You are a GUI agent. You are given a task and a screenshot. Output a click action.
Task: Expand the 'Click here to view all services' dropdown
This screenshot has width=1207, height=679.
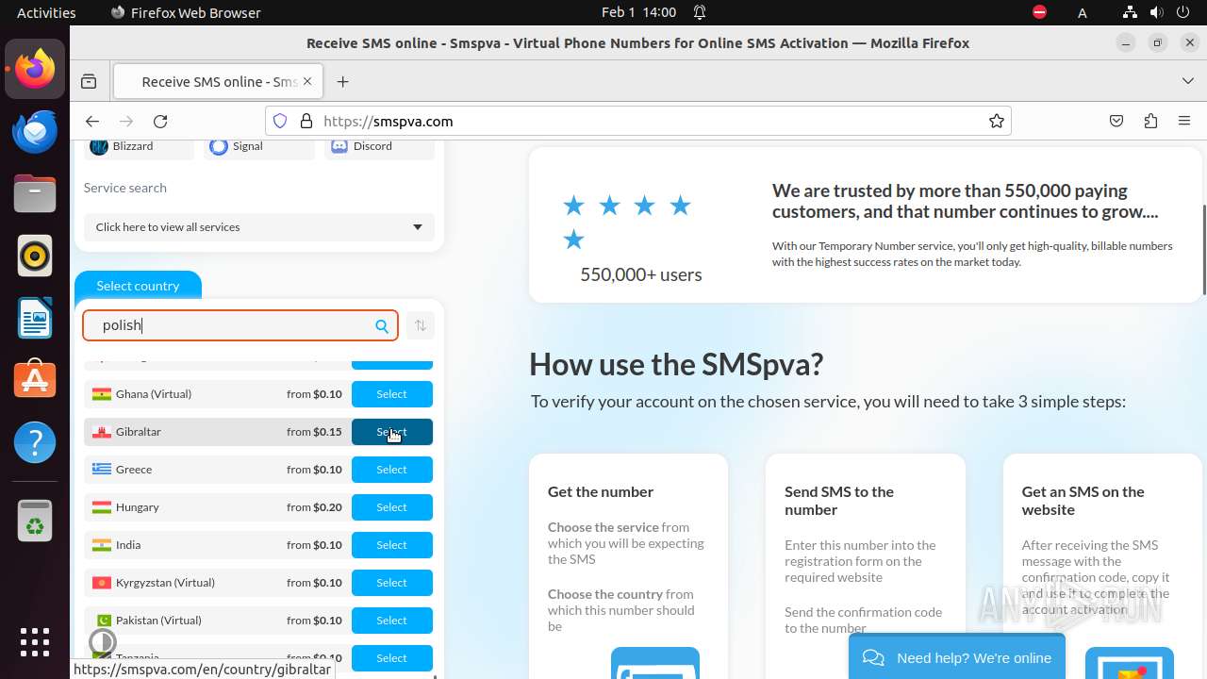[x=259, y=227]
